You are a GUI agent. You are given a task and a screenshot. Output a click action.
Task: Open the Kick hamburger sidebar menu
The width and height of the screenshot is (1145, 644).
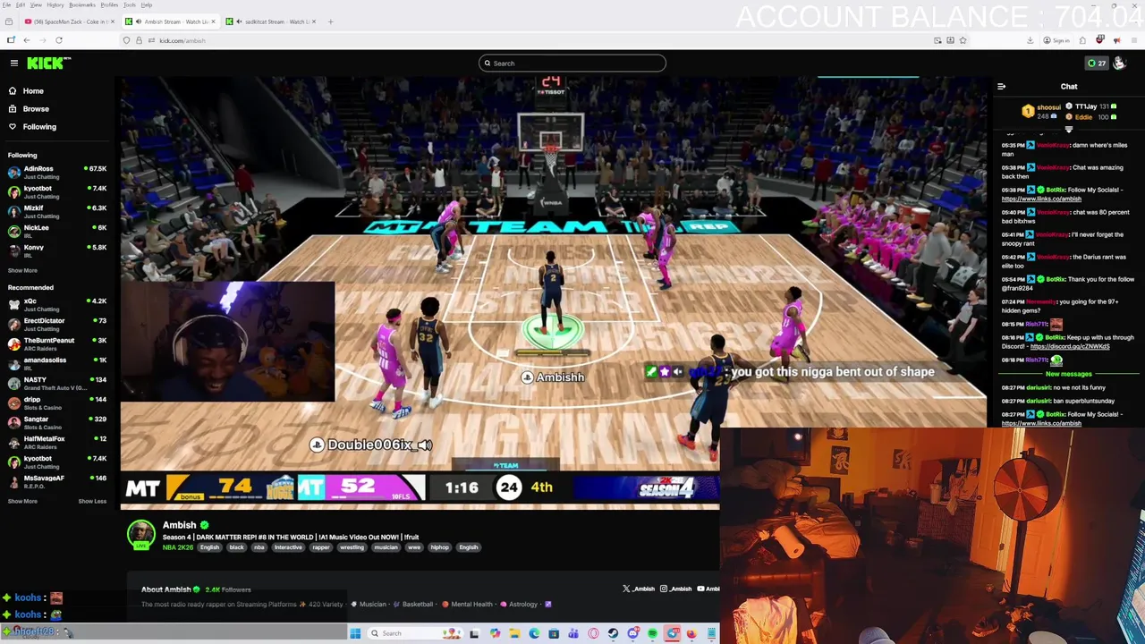tap(14, 63)
